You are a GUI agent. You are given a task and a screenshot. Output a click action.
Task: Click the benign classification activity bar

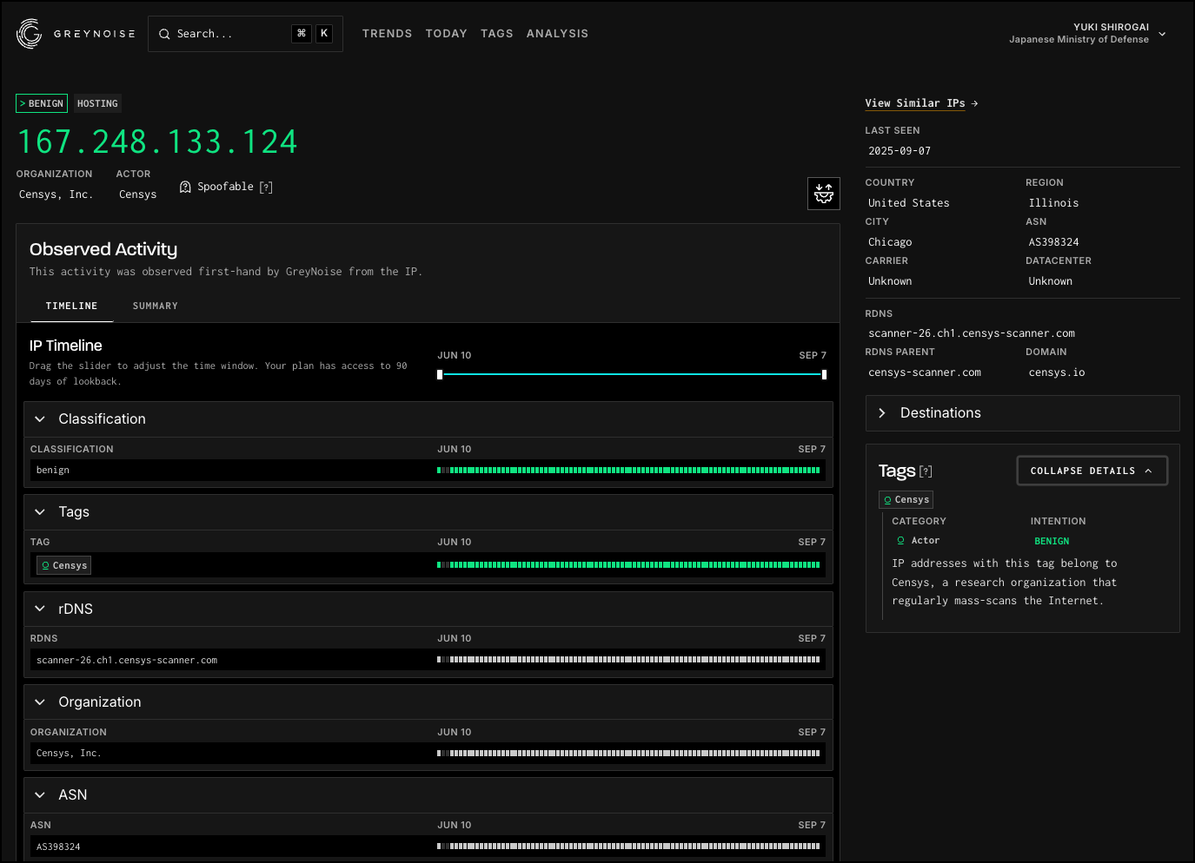(628, 471)
